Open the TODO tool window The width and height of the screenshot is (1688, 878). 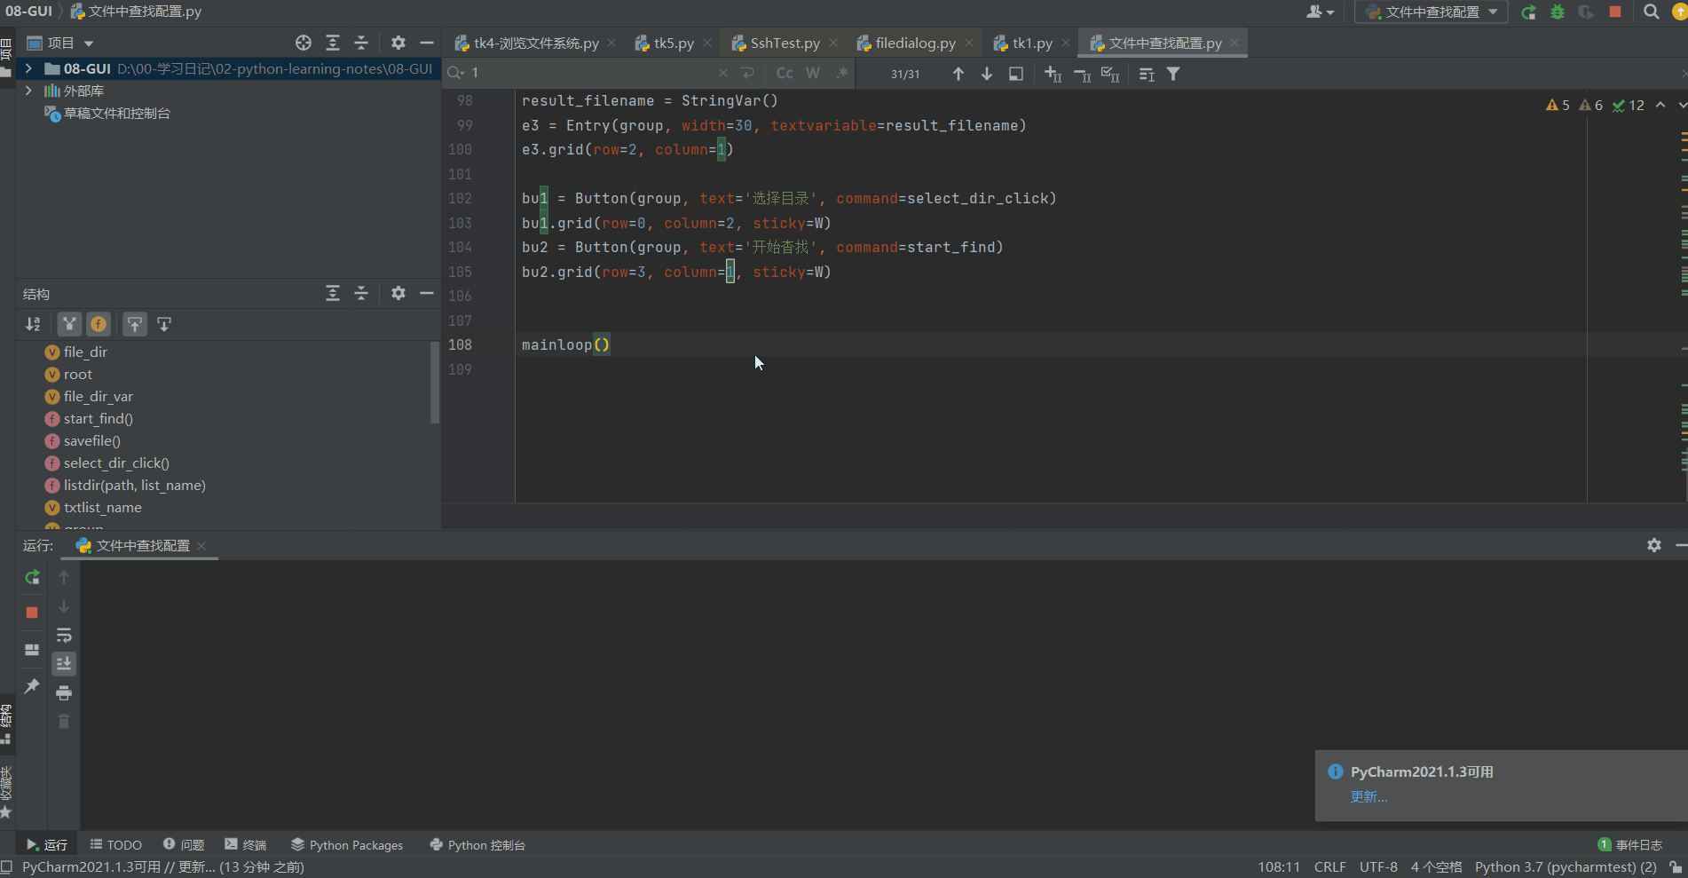click(116, 845)
